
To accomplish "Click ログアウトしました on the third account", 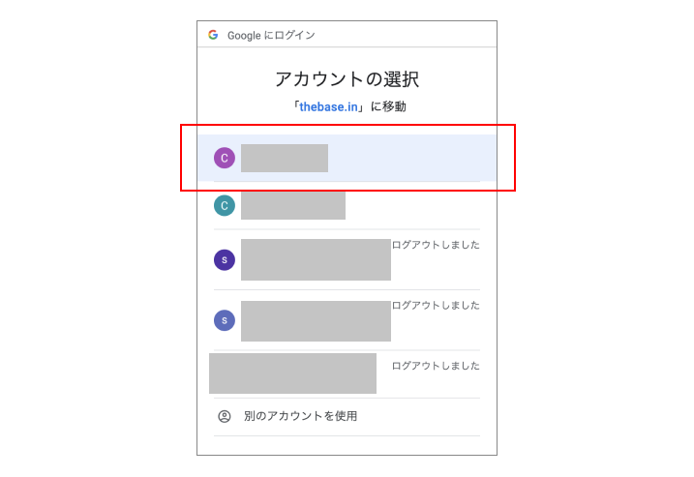I will coord(436,245).
